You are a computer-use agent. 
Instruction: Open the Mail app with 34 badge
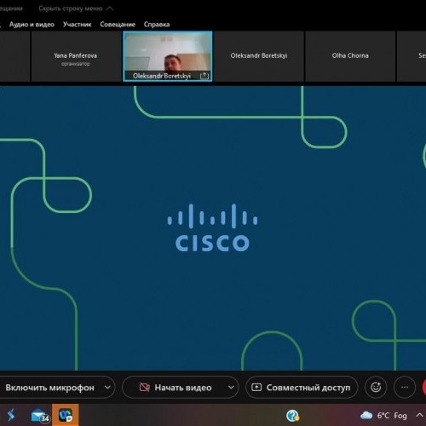(x=40, y=416)
